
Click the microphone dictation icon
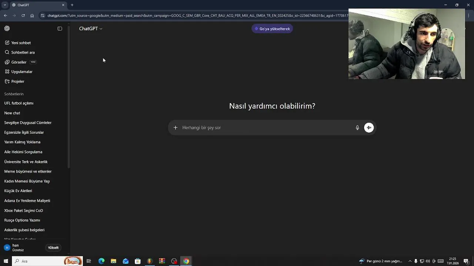357,127
